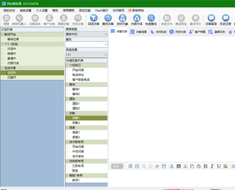
Task: Toggle italic text formatting
Action: pyautogui.click(x=212, y=166)
